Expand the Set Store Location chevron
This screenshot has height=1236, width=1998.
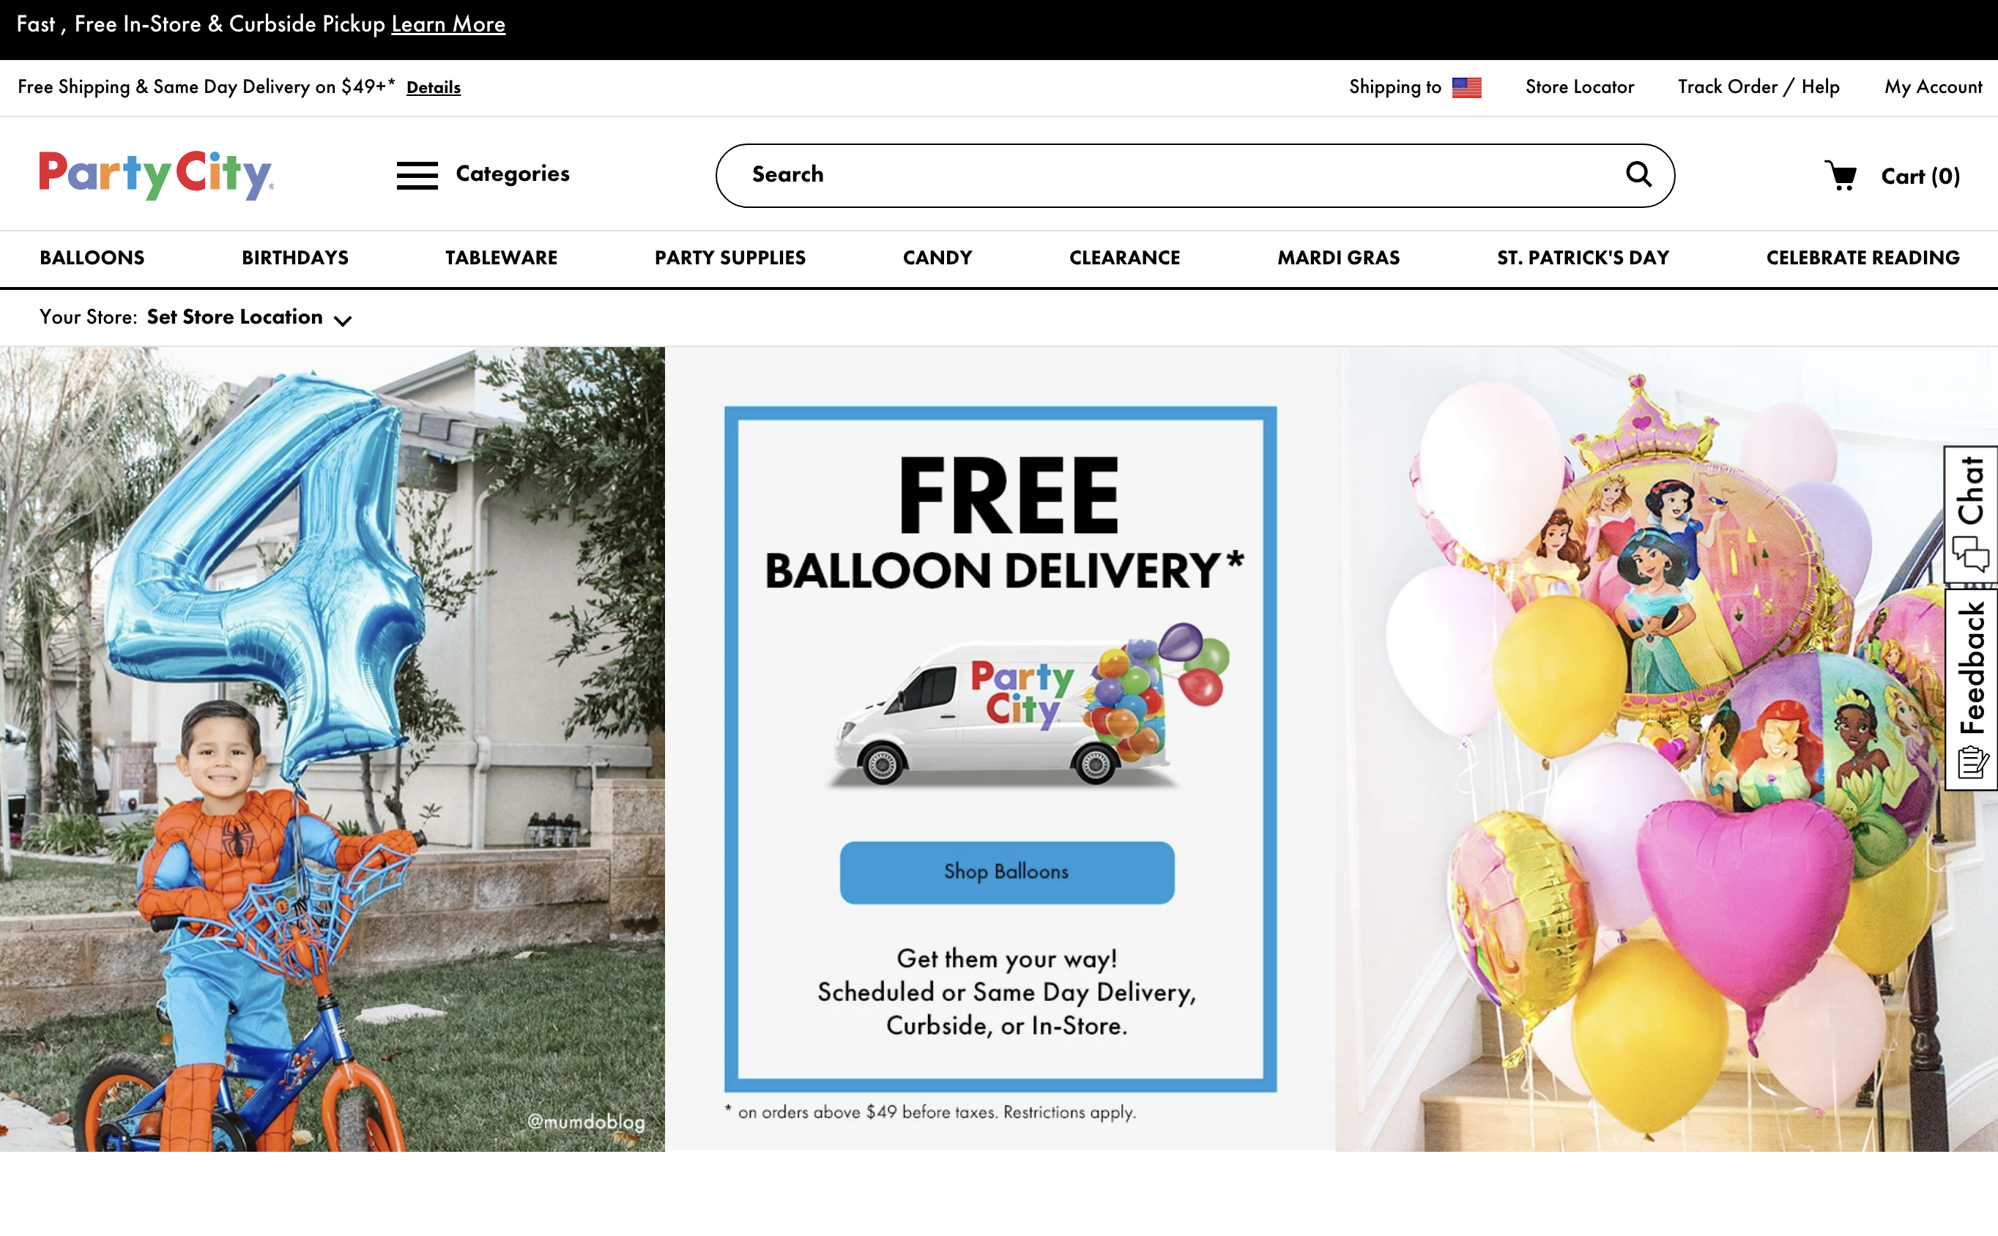tap(343, 321)
